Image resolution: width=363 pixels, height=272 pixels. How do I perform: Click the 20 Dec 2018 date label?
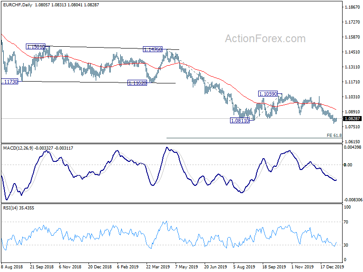(100, 267)
